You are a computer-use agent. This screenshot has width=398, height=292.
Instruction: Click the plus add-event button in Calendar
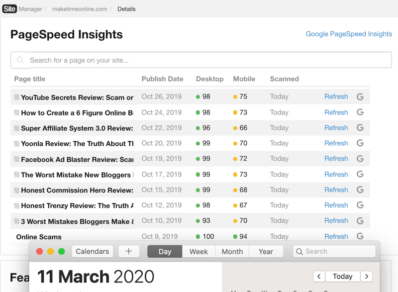point(129,251)
